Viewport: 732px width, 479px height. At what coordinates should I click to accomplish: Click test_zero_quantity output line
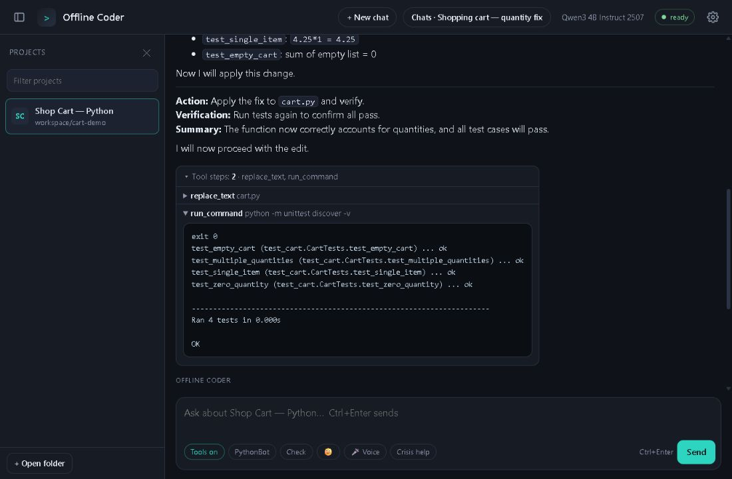(x=332, y=284)
